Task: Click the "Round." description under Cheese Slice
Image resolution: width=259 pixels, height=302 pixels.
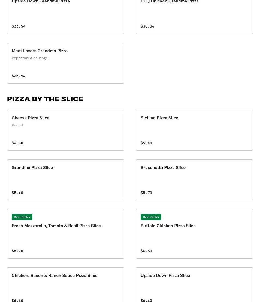Action: tap(18, 125)
